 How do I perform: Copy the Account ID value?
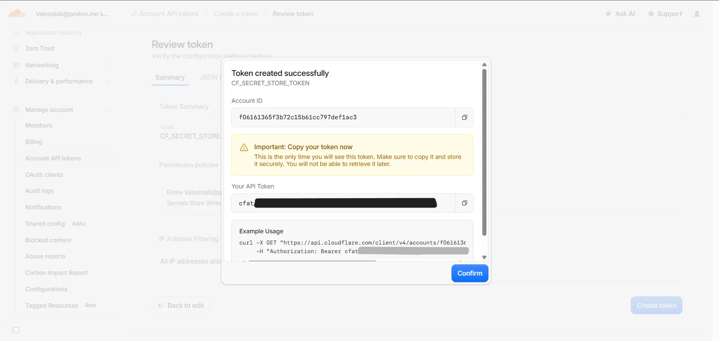464,117
